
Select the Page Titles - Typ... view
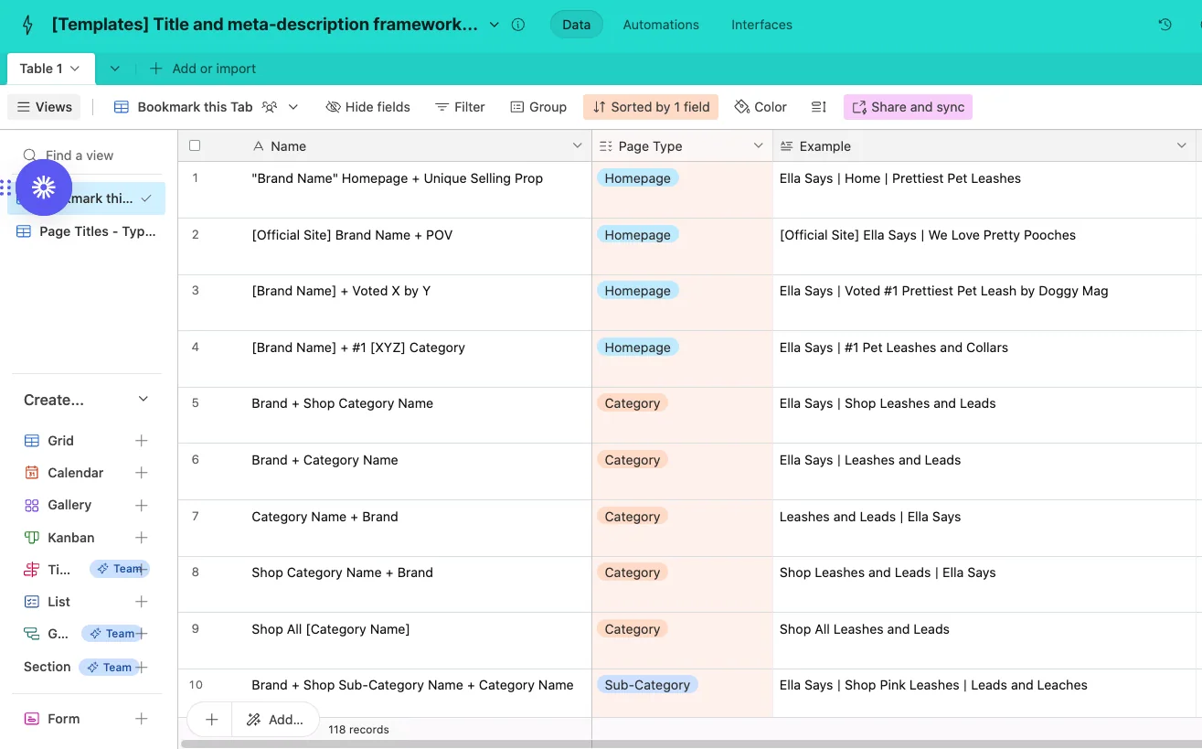tap(87, 231)
